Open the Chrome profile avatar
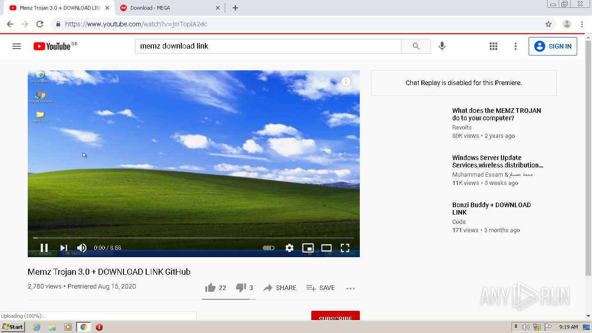Image resolution: width=592 pixels, height=333 pixels. [567, 24]
